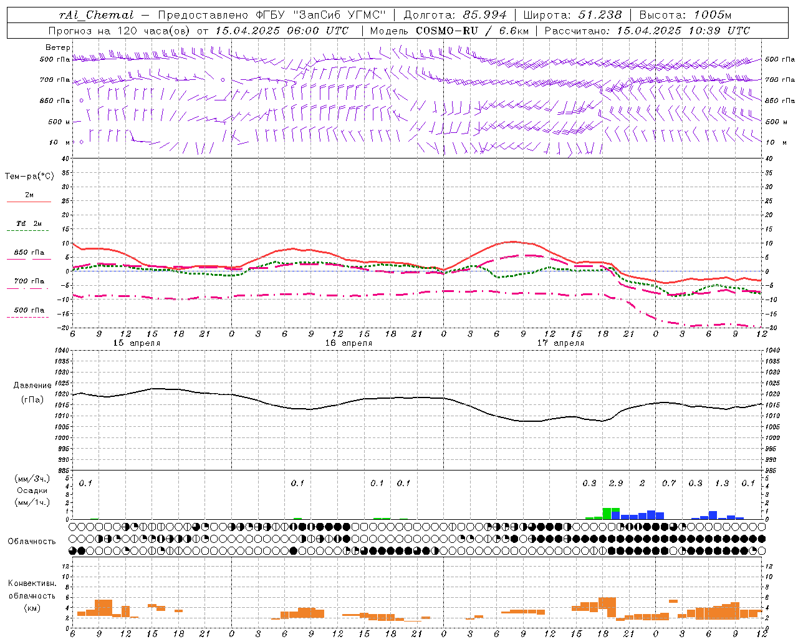Click the 1.3 precipitation total value
The image size is (798, 639).
coord(722,484)
